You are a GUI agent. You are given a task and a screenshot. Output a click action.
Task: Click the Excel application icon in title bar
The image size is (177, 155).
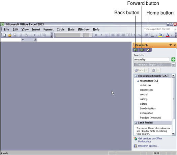tap(2, 24)
